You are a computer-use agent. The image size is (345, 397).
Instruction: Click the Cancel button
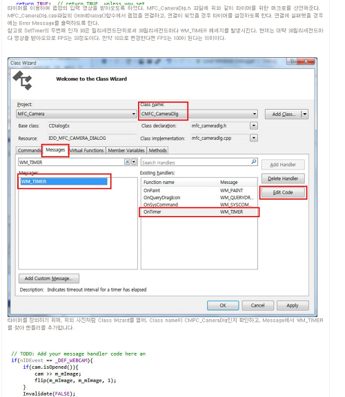257,305
